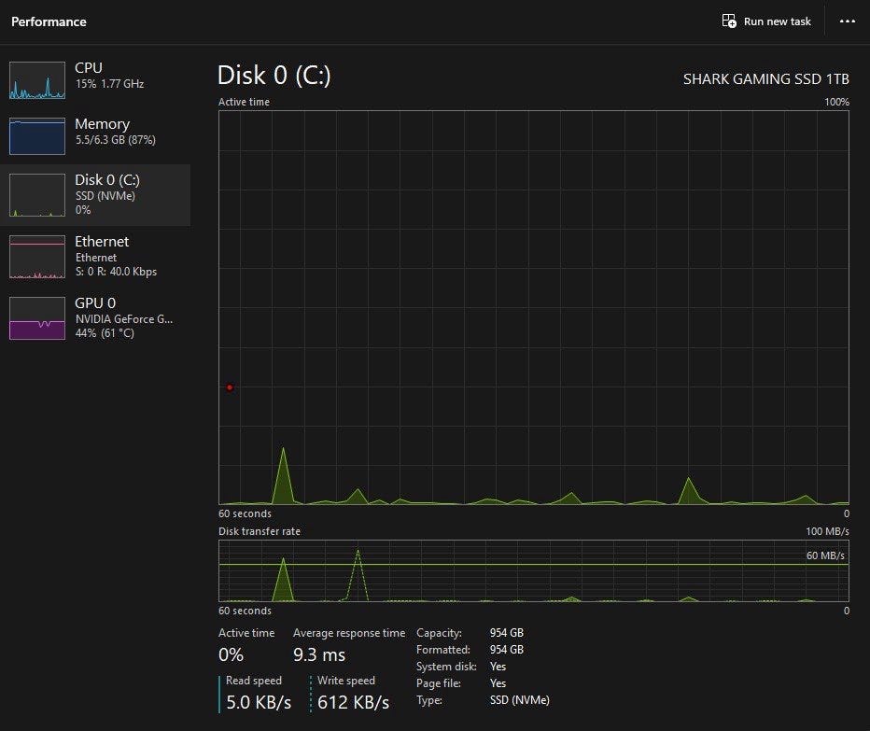Screen dimensions: 870x731
Task: Click the GPU 0 mini graph thumbnail
Action: point(37,318)
